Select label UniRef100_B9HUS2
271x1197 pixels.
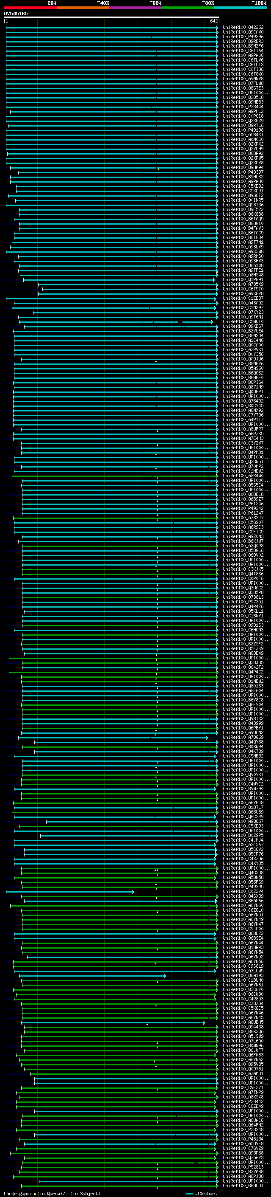[x=243, y=177]
